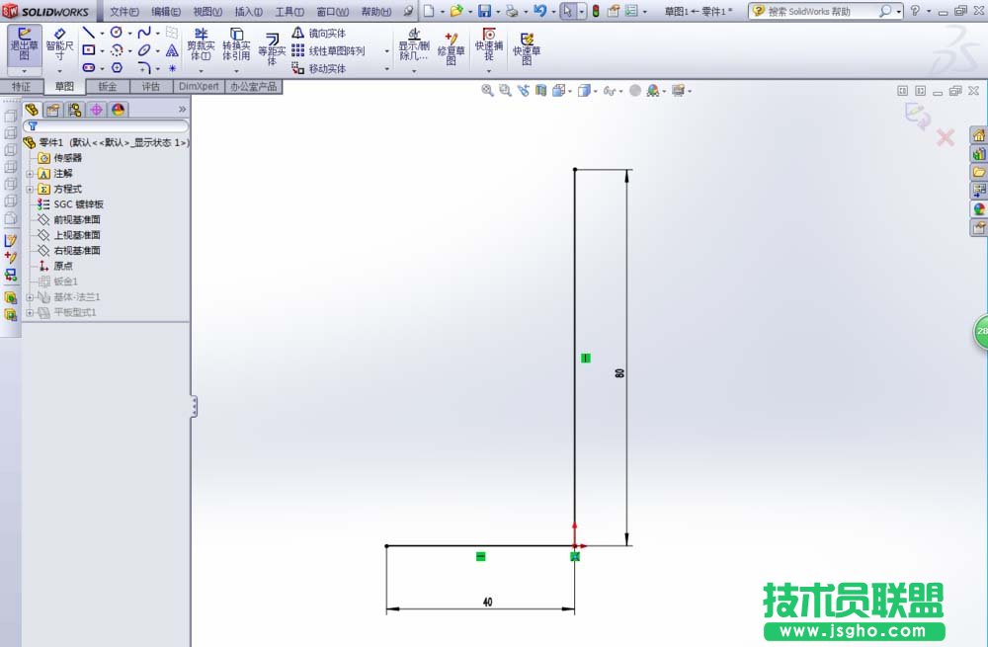Open the 快速捕捉 dropdown arrow
The image size is (988, 647).
[489, 70]
